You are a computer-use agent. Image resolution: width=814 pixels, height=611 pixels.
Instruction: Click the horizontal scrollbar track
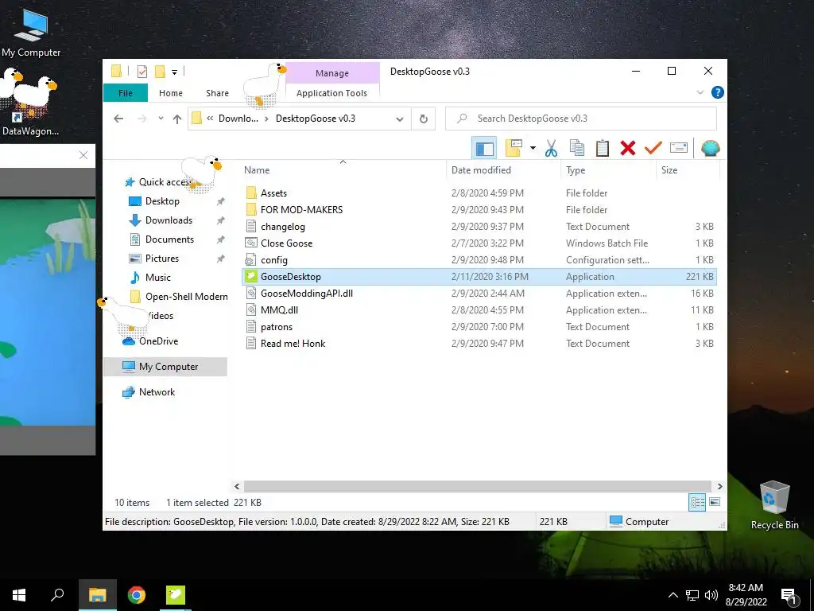pyautogui.click(x=478, y=487)
